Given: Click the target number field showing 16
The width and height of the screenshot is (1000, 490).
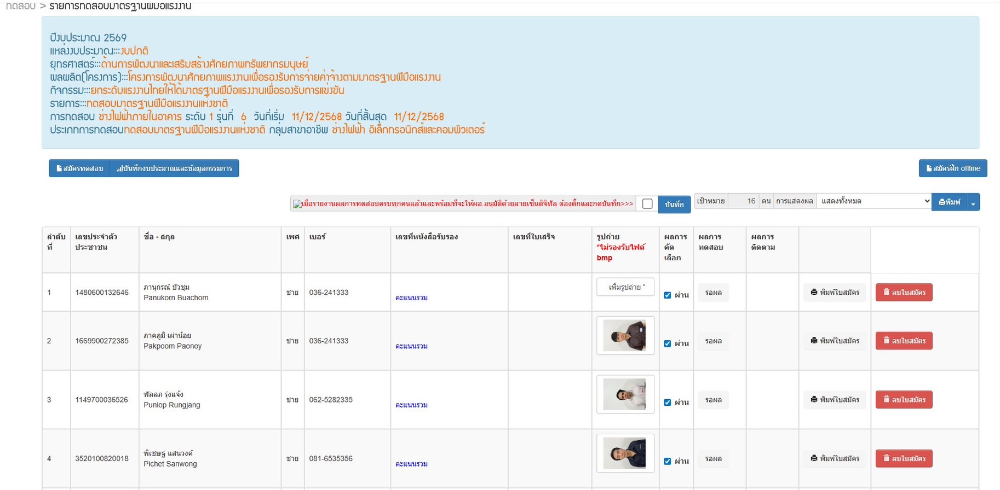Looking at the screenshot, I should click(744, 201).
